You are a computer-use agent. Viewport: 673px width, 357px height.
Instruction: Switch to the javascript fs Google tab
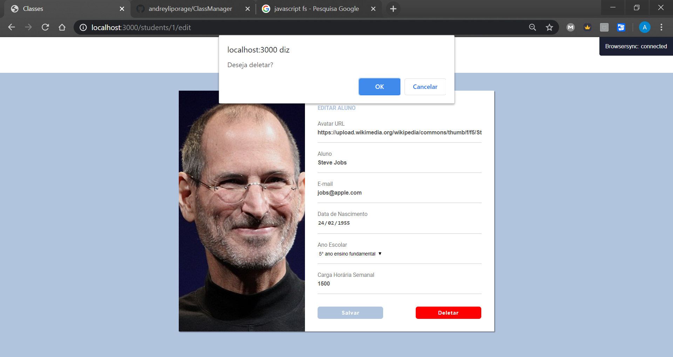coord(315,8)
